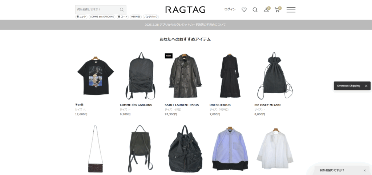
Task: Open the me ISSEY MIYAKE drawstring bag
Action: tap(275, 76)
